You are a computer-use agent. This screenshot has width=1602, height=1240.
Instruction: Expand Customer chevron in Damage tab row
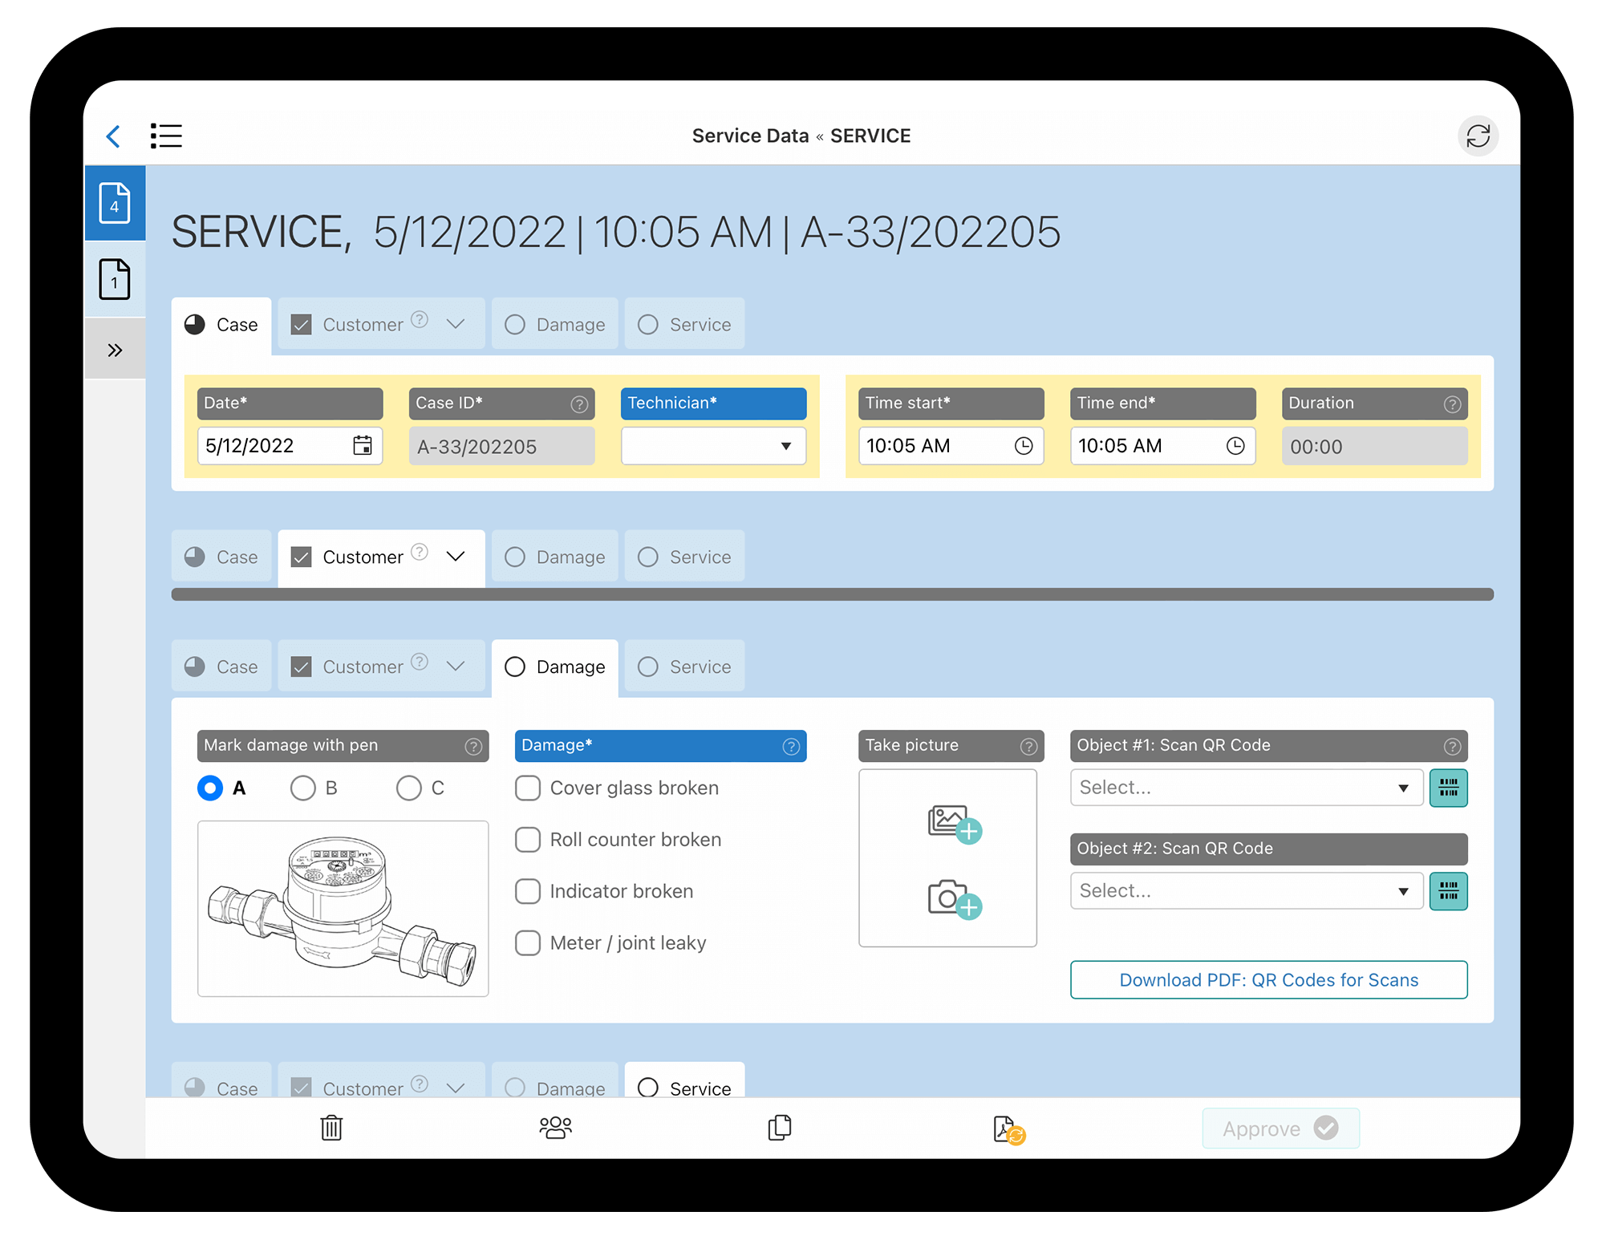456,667
